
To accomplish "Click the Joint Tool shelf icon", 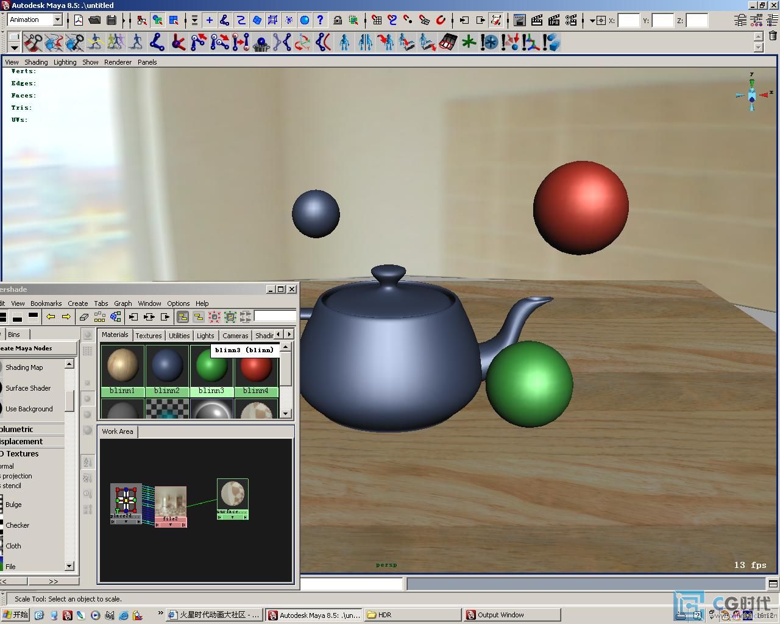I will click(157, 42).
